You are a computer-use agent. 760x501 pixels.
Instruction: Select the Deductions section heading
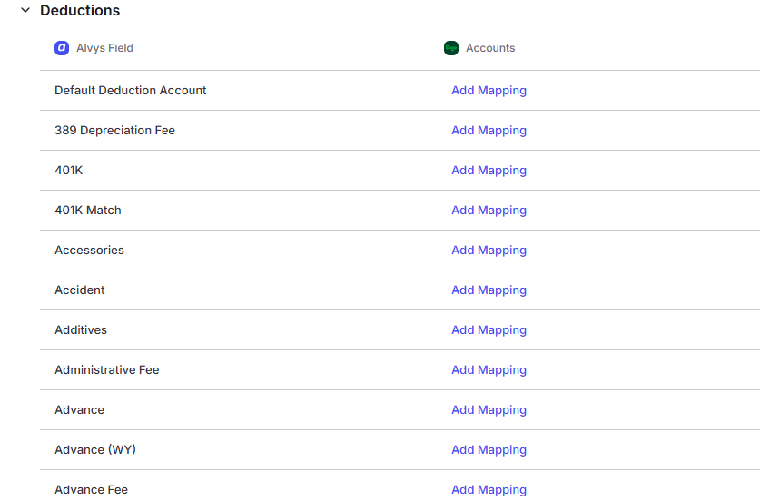point(80,10)
